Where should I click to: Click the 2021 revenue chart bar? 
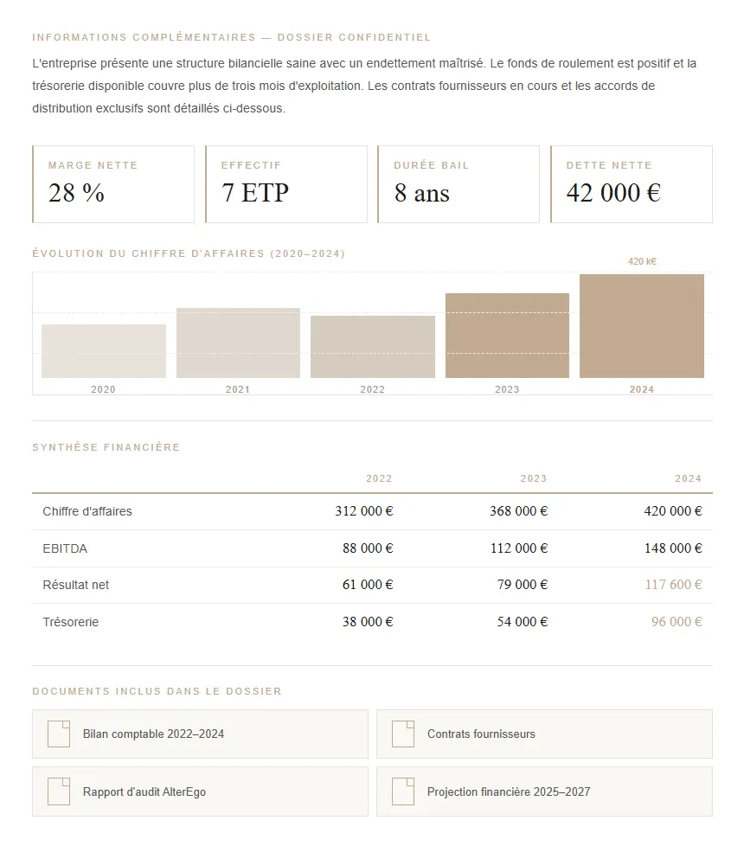pos(238,343)
